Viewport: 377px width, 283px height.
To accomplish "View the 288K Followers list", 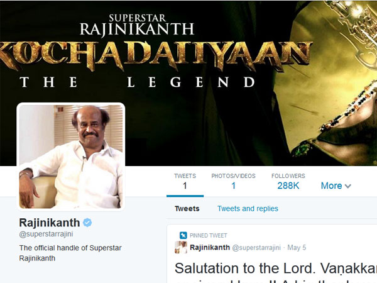I will [x=288, y=182].
